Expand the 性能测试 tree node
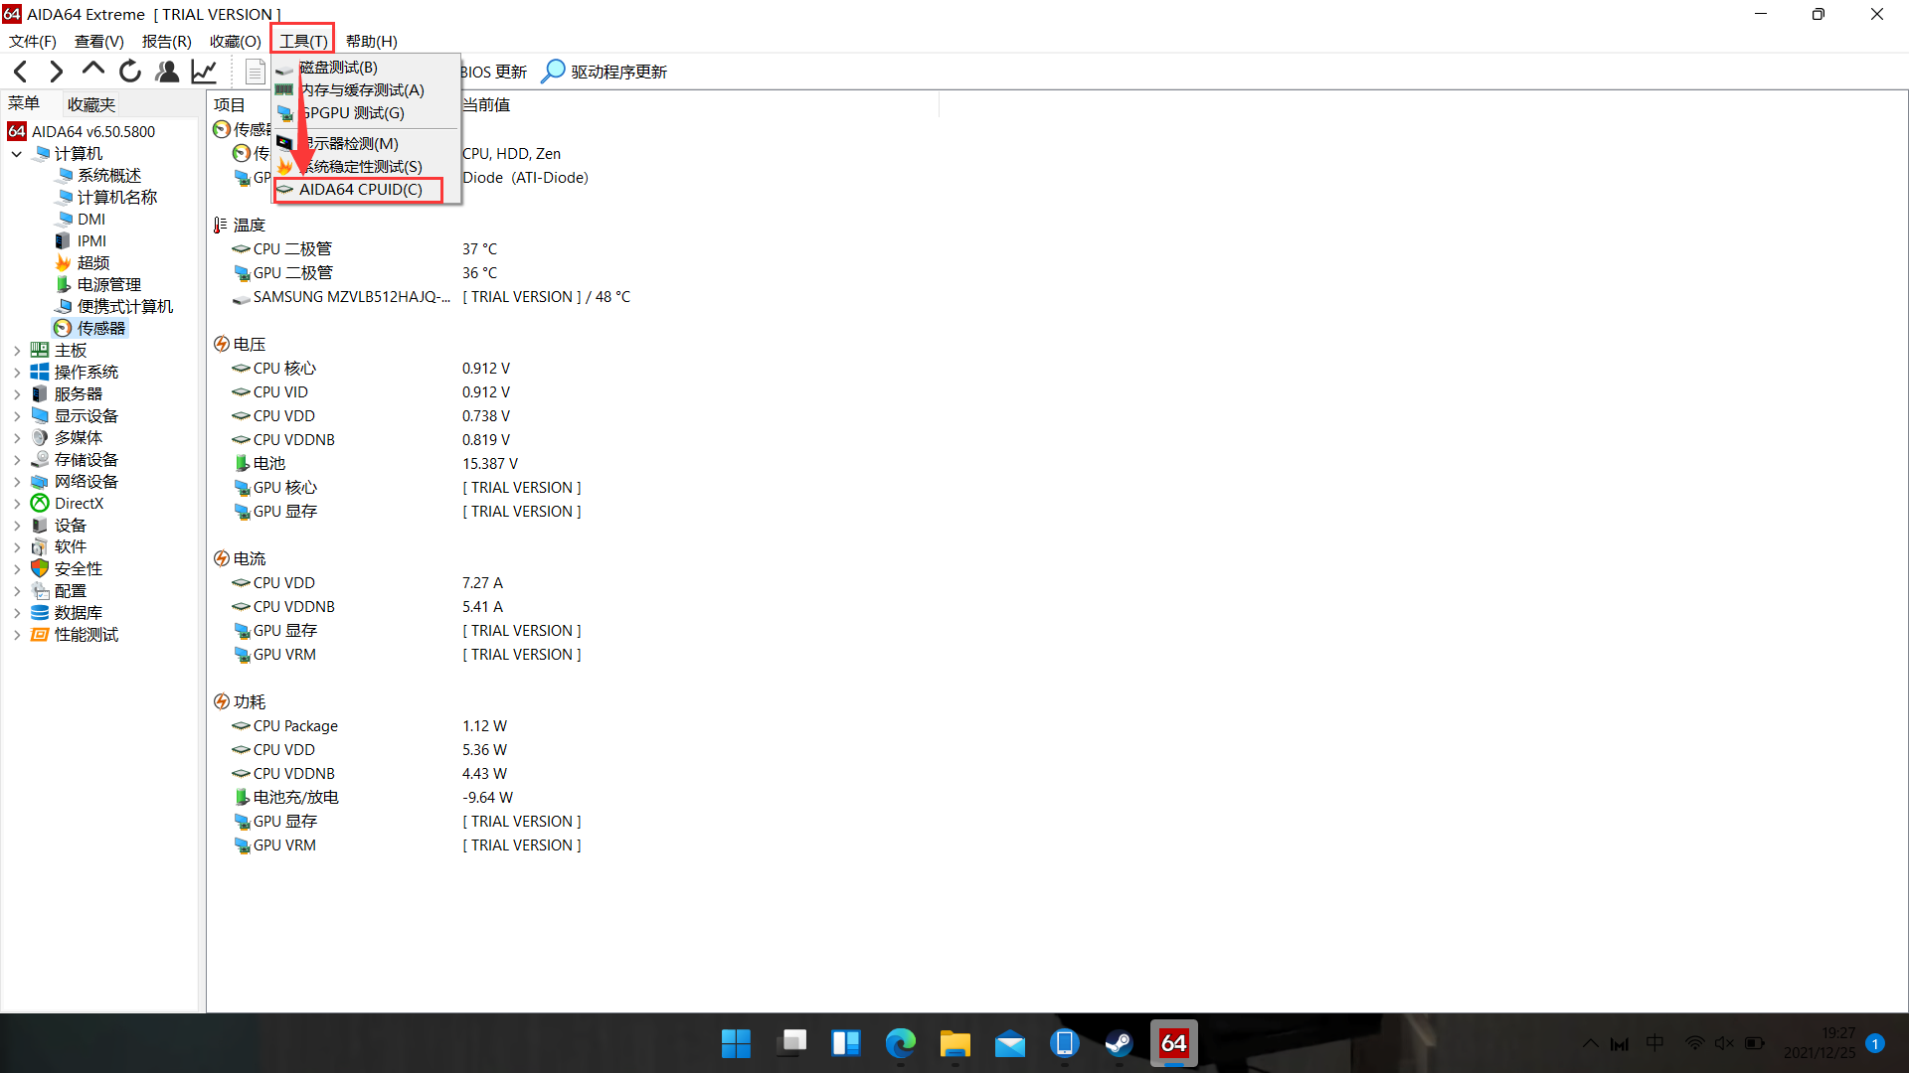The width and height of the screenshot is (1909, 1073). click(17, 635)
